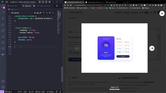Click the unsaved dot on style.css tab
The image size is (166, 93).
pyautogui.click(x=34, y=6)
